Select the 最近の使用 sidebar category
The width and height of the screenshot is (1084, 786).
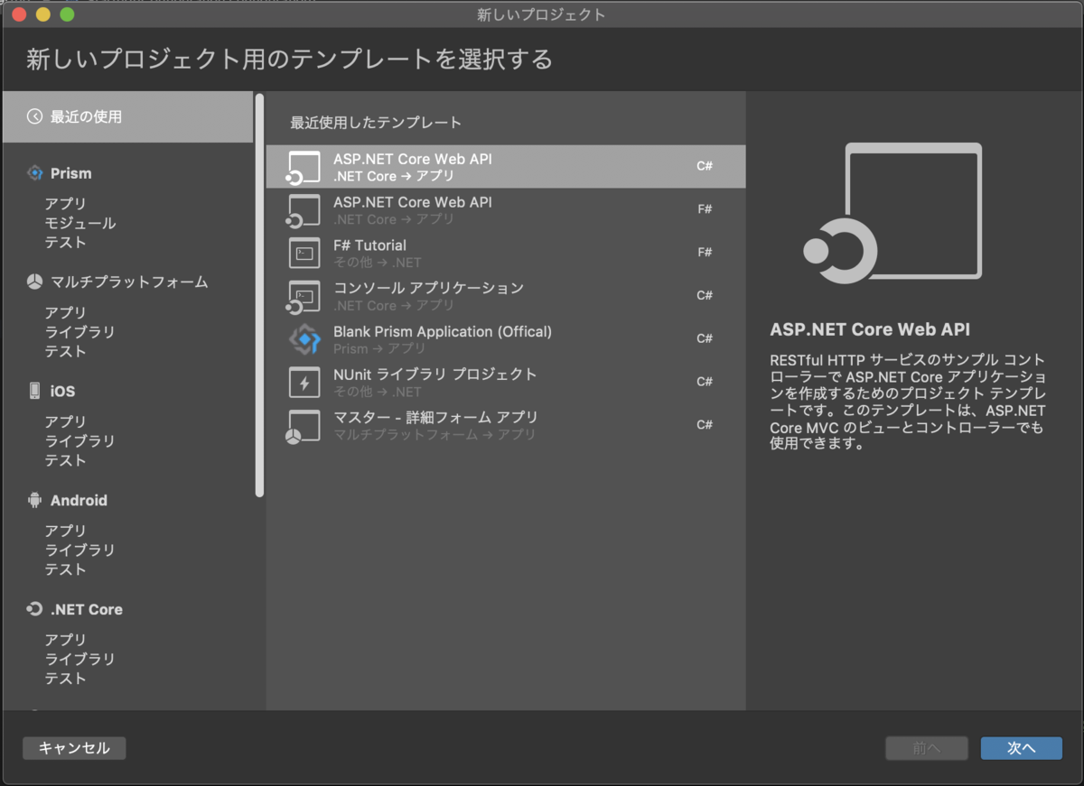pos(127,116)
